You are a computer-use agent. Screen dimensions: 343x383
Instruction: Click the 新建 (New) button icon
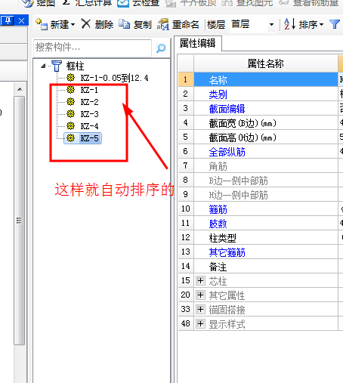coord(42,24)
